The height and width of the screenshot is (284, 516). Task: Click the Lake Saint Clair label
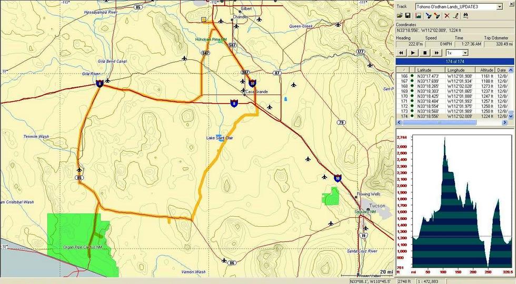[220, 138]
